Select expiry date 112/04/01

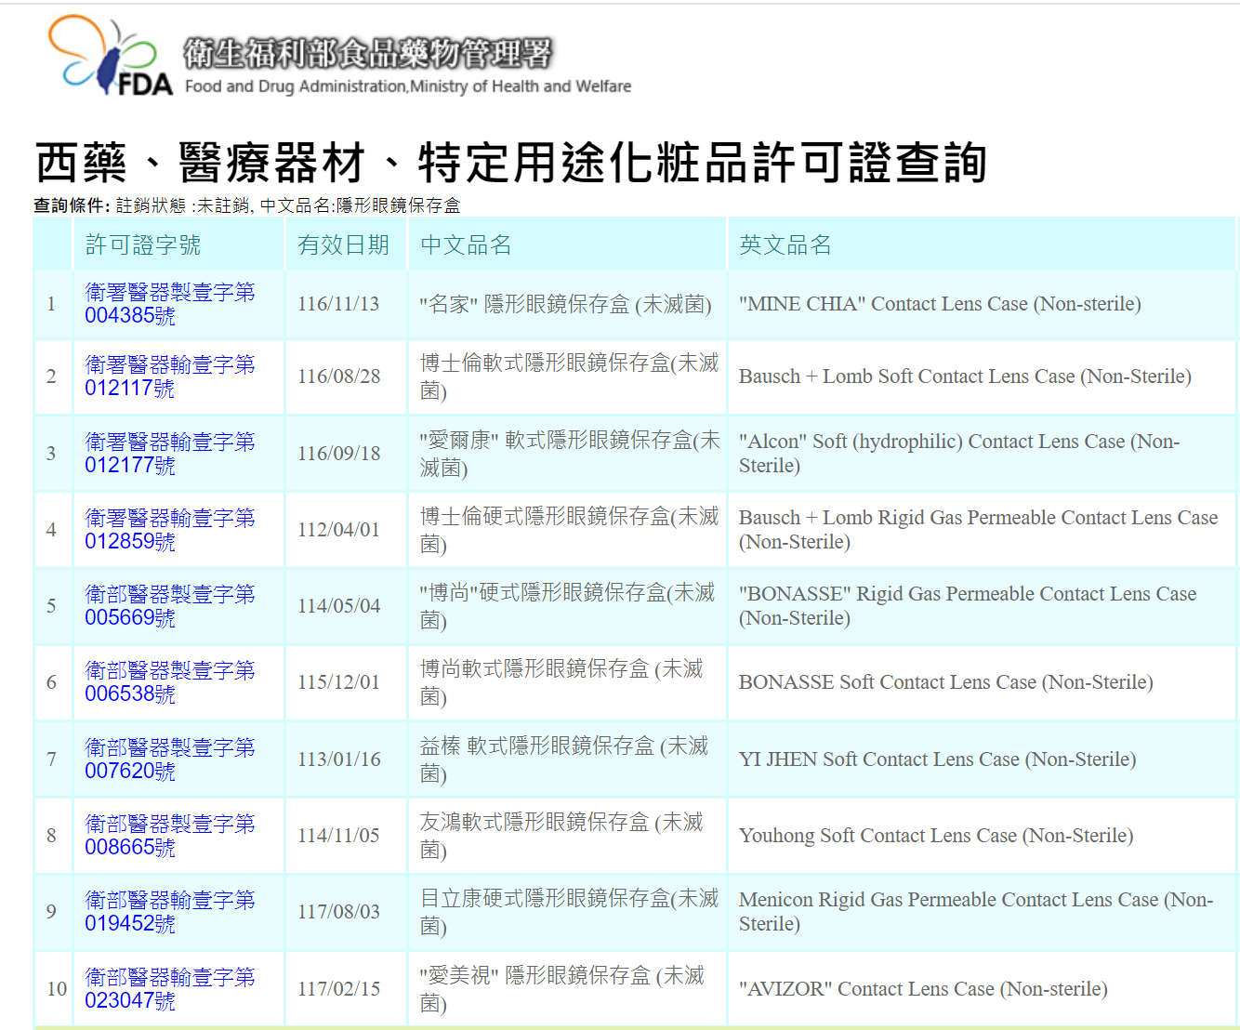tap(338, 530)
